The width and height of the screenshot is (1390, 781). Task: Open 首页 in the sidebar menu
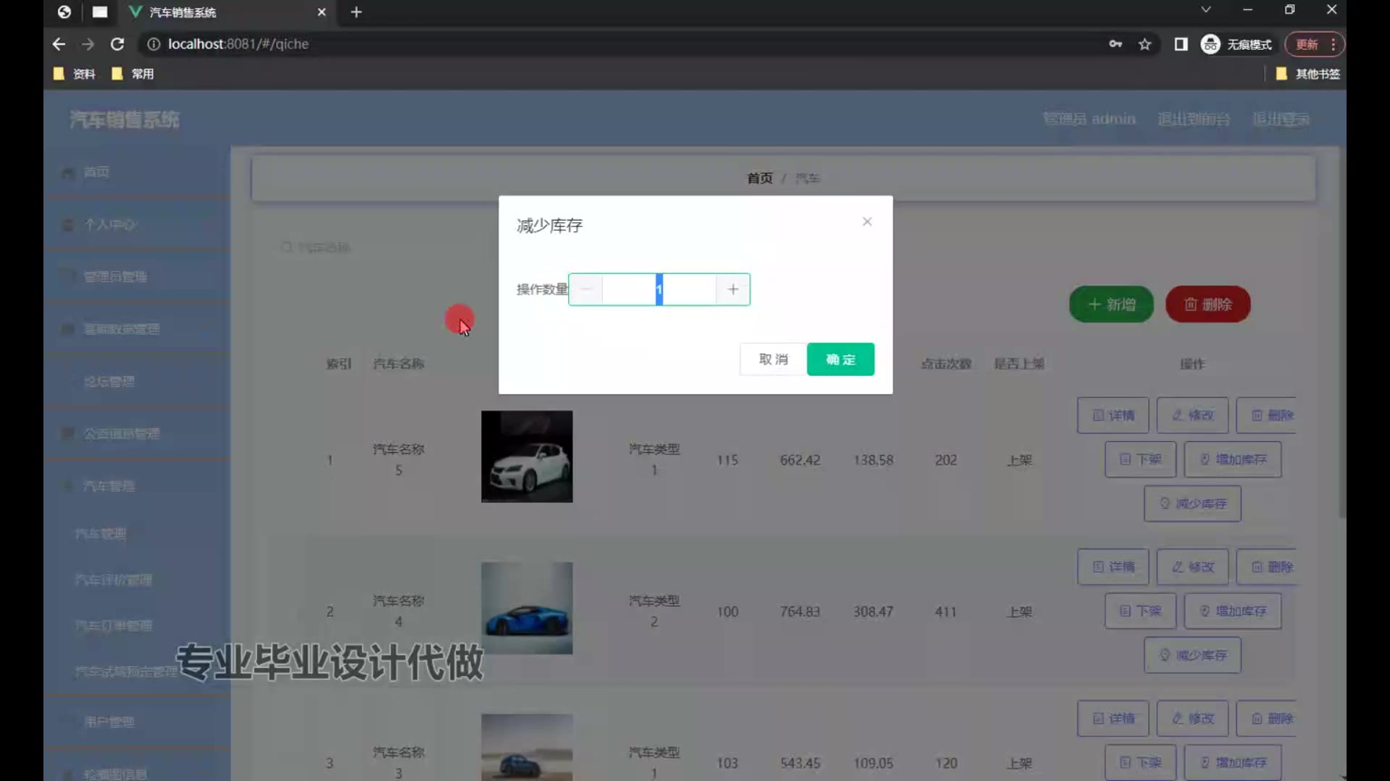click(x=137, y=172)
